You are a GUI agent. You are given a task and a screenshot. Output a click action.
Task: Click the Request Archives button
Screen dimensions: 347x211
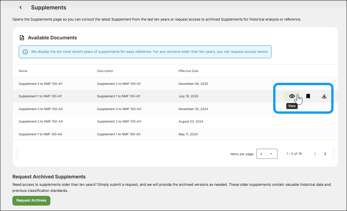coord(31,201)
